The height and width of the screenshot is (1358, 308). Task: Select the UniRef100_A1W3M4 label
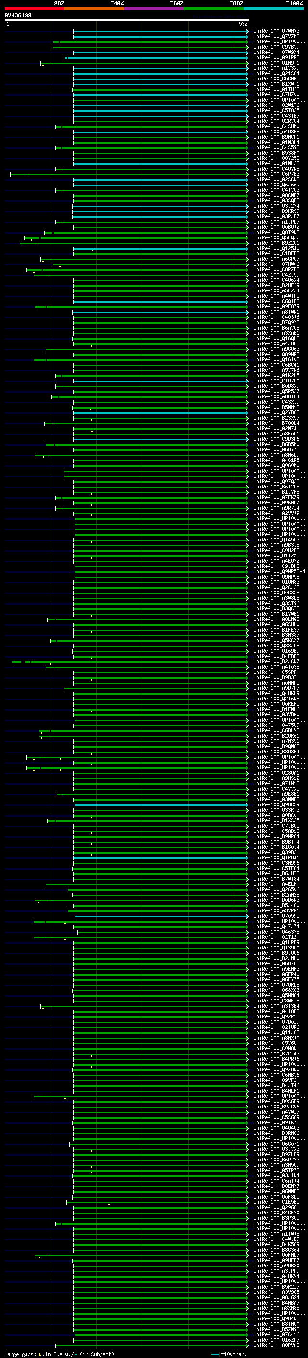[x=276, y=142]
